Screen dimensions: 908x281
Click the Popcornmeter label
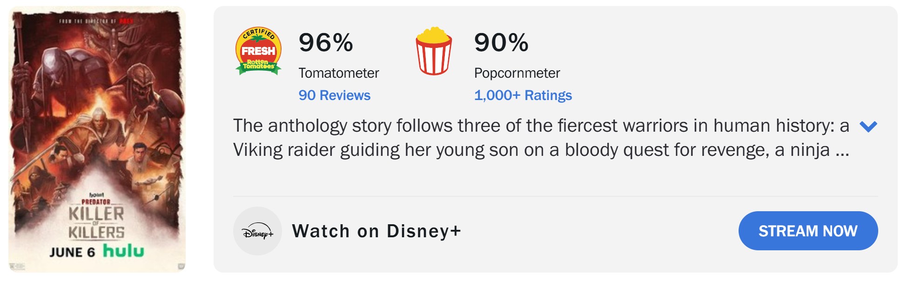click(x=517, y=73)
